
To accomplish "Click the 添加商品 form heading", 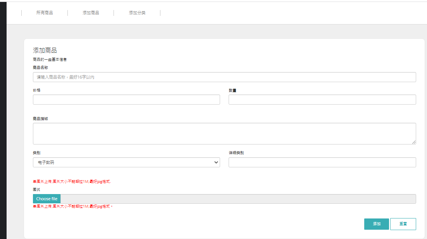I will click(x=45, y=50).
